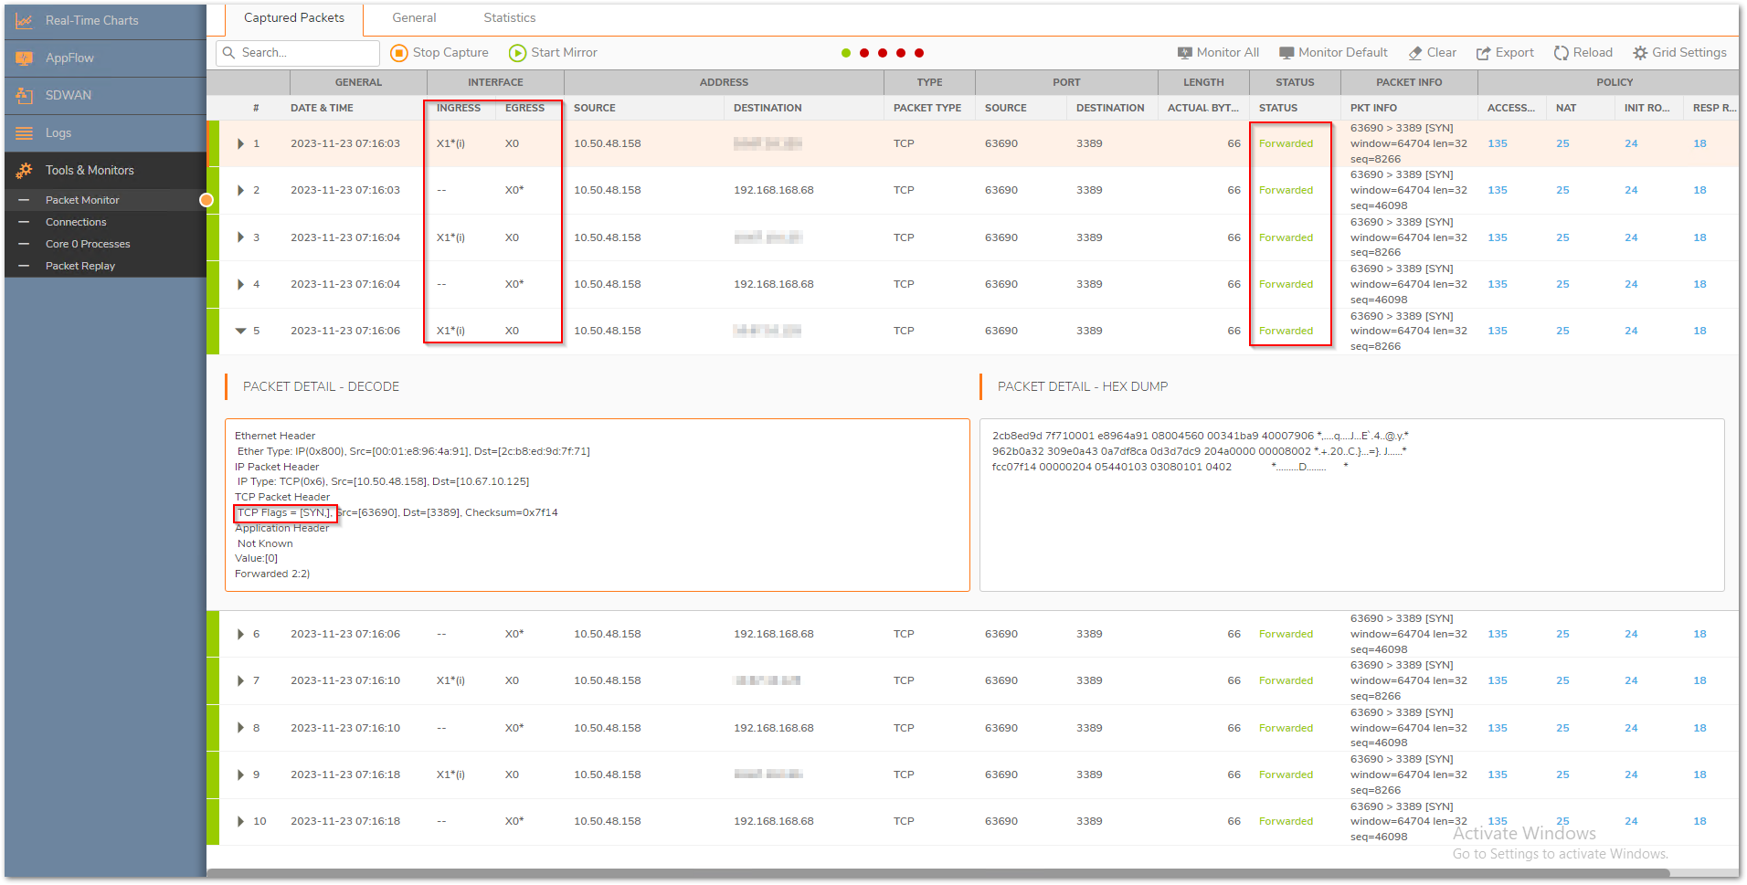The image size is (1747, 885).
Task: Click Grid Settings button label
Action: [x=1689, y=53]
